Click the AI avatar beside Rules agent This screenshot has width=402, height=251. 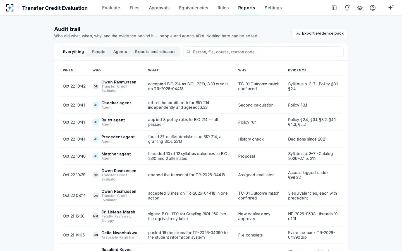[96, 122]
